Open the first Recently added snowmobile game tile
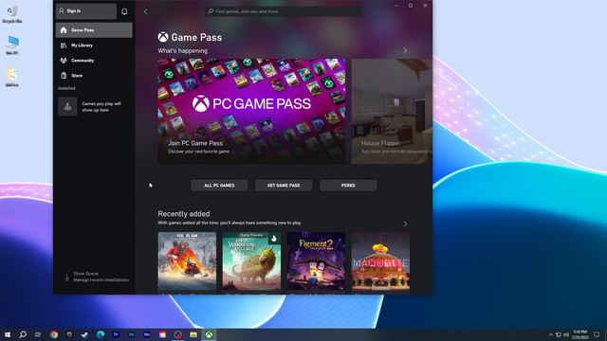This screenshot has width=607, height=341. tap(187, 261)
